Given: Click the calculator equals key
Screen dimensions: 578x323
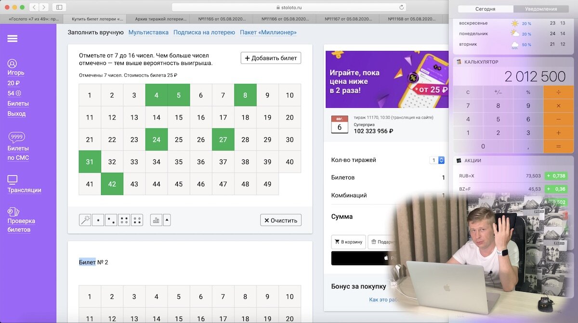Looking at the screenshot, I should [559, 146].
